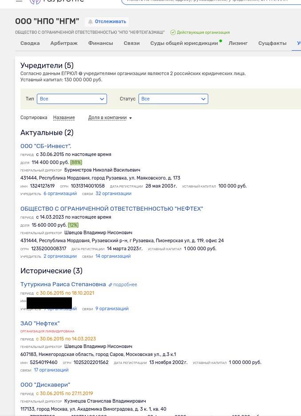This screenshot has height=416, width=301.
Task: Click the Rusprofile logo in the header
Action: click(57, 1)
